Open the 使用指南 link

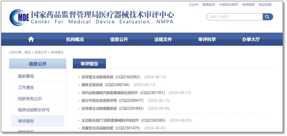coord(248,4)
